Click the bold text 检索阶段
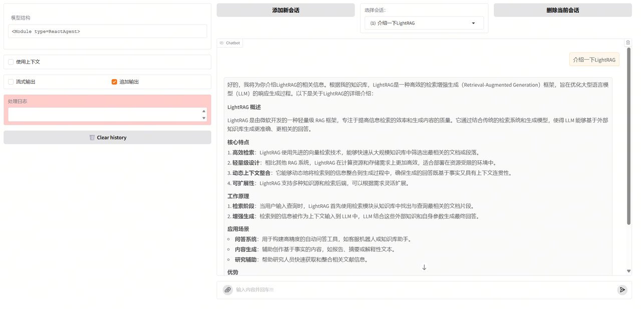 tap(243, 206)
